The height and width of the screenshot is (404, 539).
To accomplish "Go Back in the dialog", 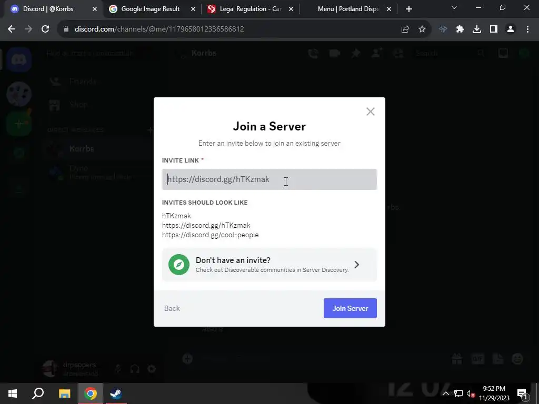I will pos(172,308).
